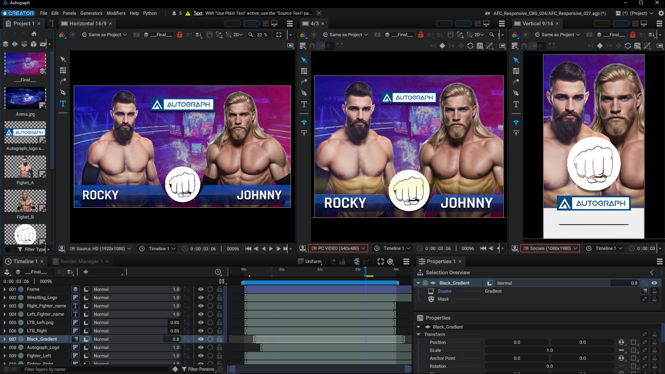Screen dimensions: 665x374
Task: Click the zoom magnifier in Horizontal viewer toolbar
Action: click(x=251, y=35)
